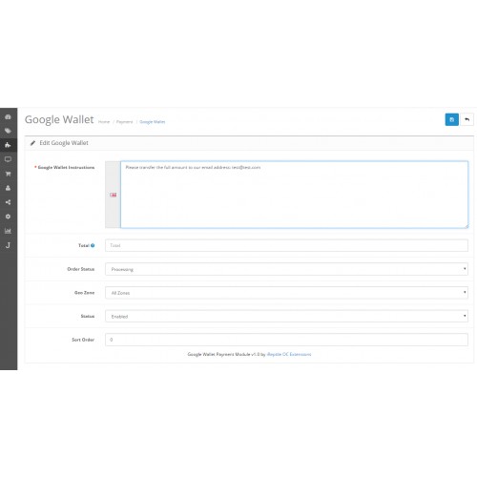This screenshot has width=477, height=477.
Task: Select the Extensions puzzle icon
Action: coord(8,145)
